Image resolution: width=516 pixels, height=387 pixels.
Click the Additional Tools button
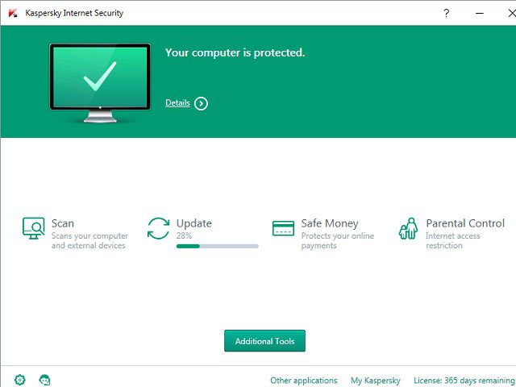pyautogui.click(x=265, y=341)
